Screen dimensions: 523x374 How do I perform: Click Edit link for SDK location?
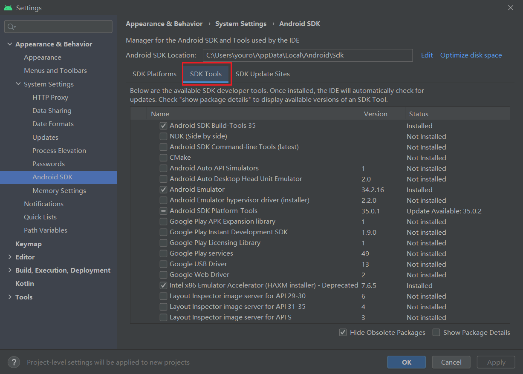(427, 55)
